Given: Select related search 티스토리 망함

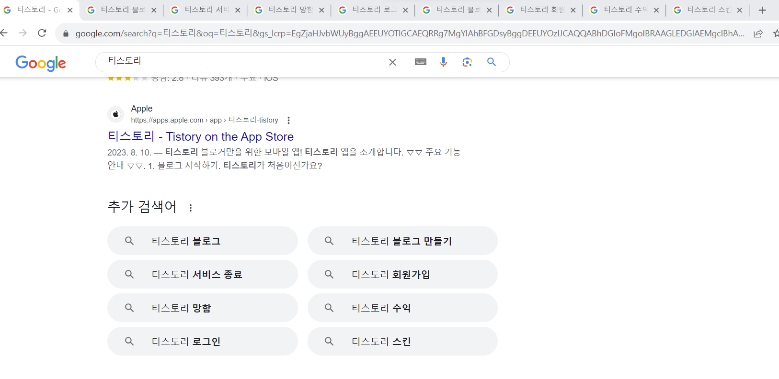Looking at the screenshot, I should (203, 308).
